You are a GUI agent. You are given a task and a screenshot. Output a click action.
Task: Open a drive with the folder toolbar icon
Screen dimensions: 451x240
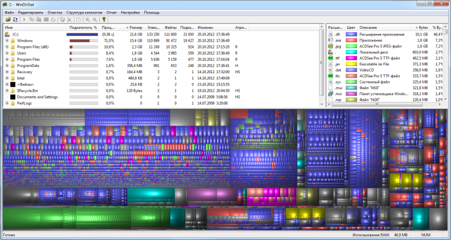click(8, 20)
